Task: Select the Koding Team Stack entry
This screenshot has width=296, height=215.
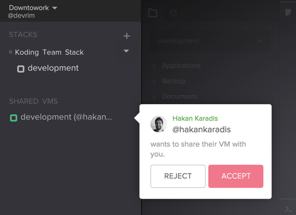Action: click(49, 52)
